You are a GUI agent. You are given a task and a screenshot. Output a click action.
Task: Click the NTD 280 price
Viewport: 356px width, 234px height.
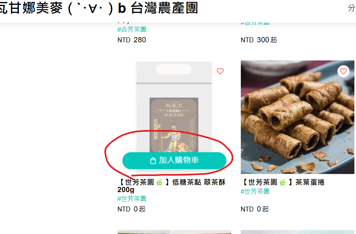[x=132, y=40]
